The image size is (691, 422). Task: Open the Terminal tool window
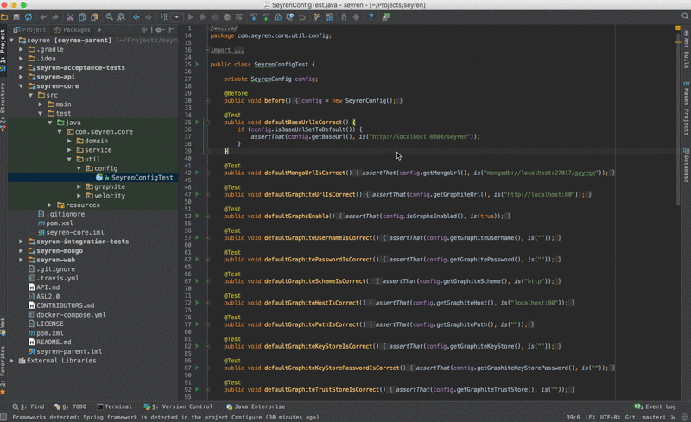click(114, 406)
